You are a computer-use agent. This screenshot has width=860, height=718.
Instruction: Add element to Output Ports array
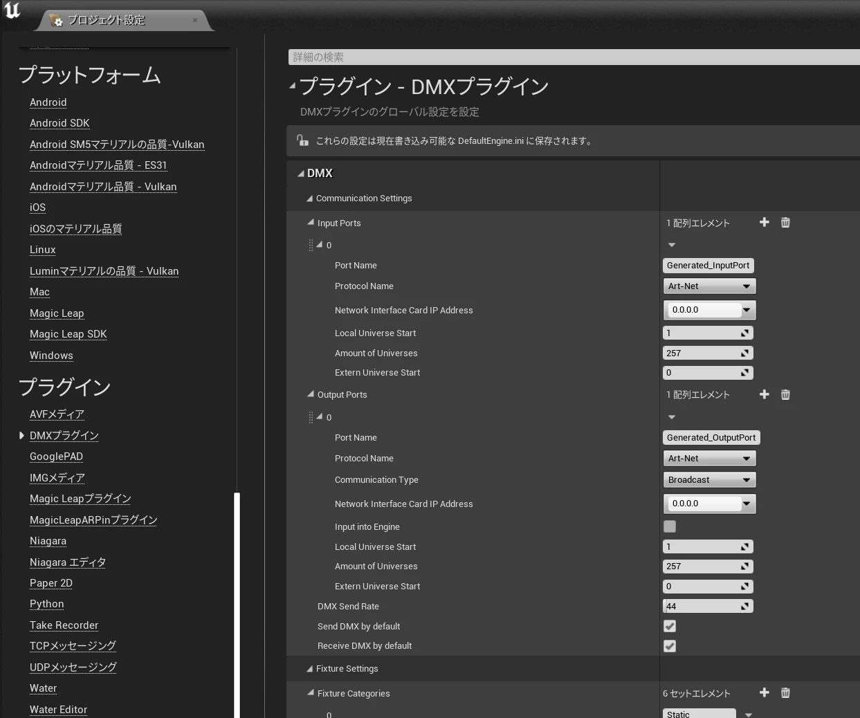764,394
